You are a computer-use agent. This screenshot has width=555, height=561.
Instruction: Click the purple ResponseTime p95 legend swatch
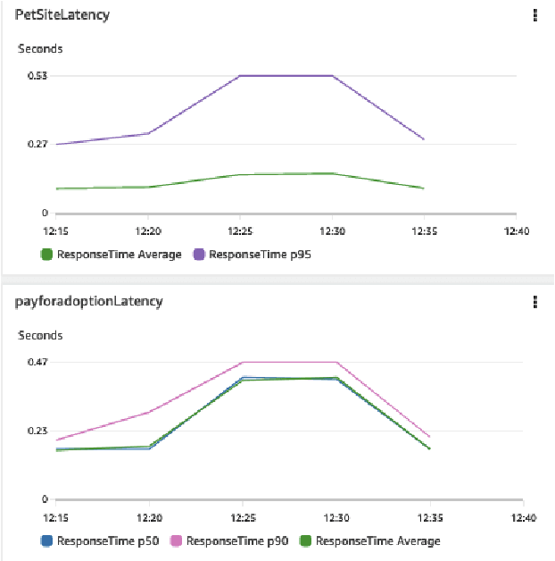coord(197,255)
